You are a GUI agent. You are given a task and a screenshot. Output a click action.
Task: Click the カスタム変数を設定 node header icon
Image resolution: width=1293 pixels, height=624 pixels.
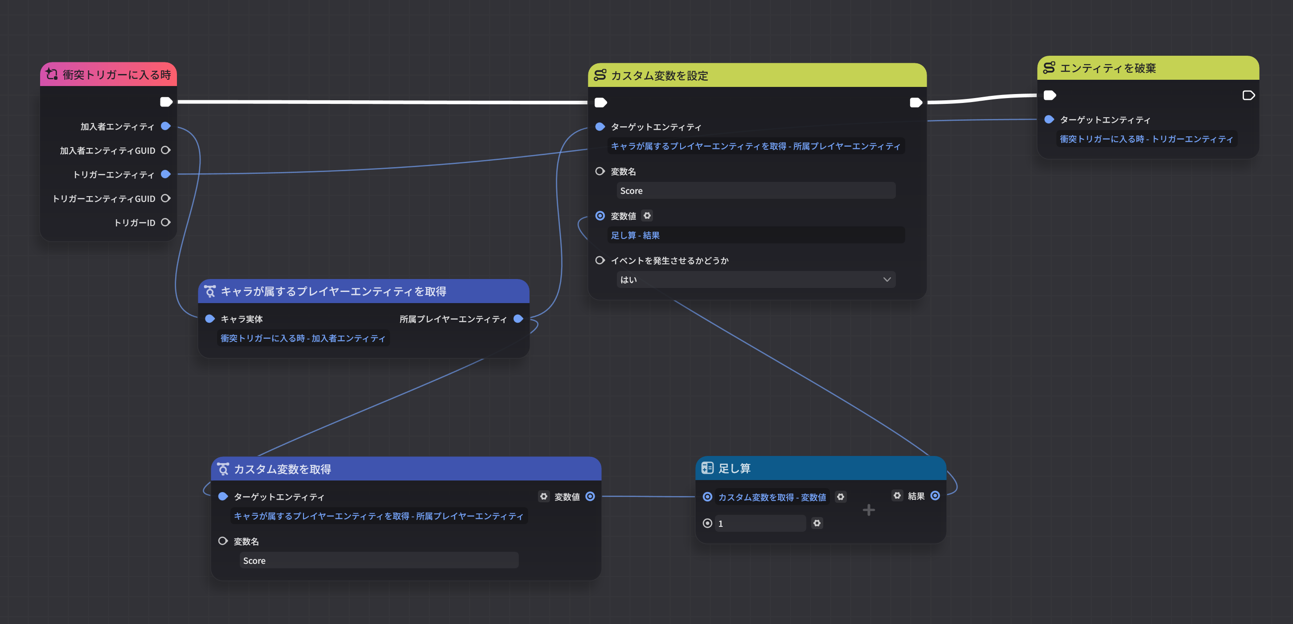point(600,75)
